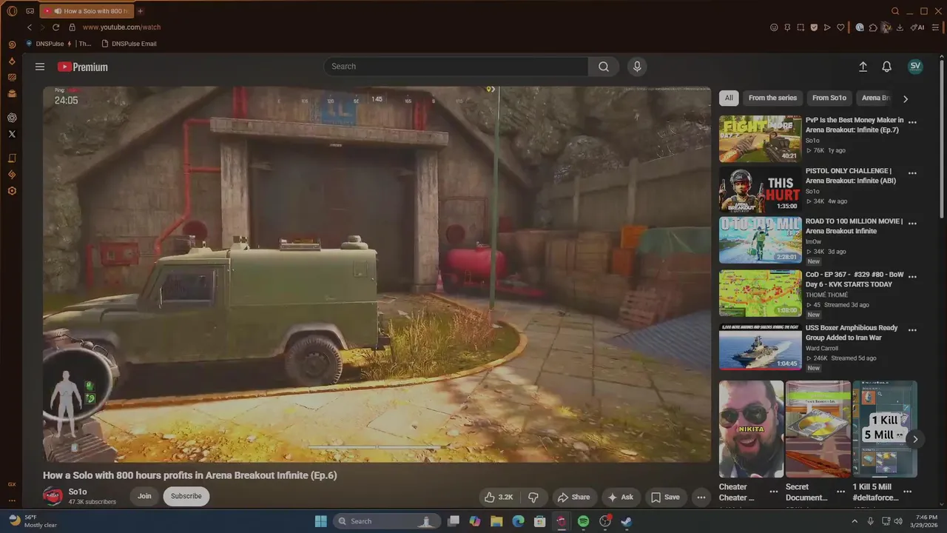Viewport: 947px width, 533px height.
Task: Click the address bar youtube.com/watch
Action: (121, 27)
